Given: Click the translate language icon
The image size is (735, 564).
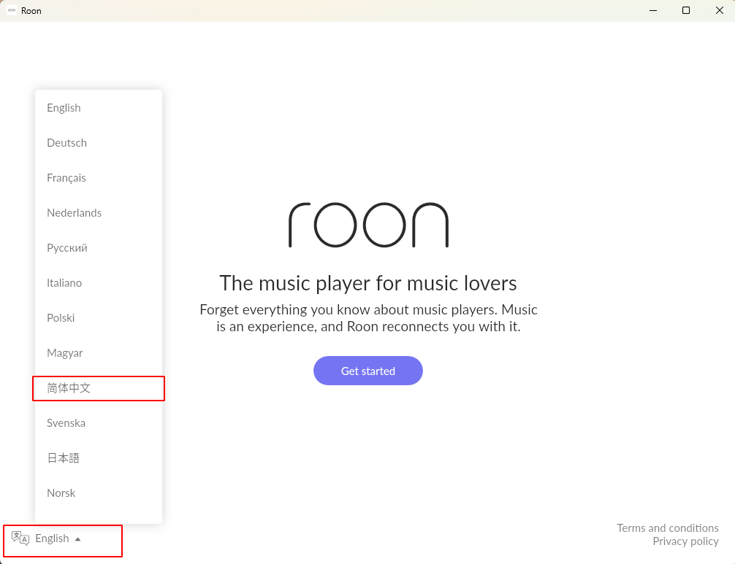Looking at the screenshot, I should (x=20, y=538).
